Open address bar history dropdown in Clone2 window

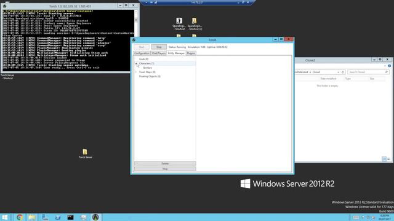tap(338, 72)
